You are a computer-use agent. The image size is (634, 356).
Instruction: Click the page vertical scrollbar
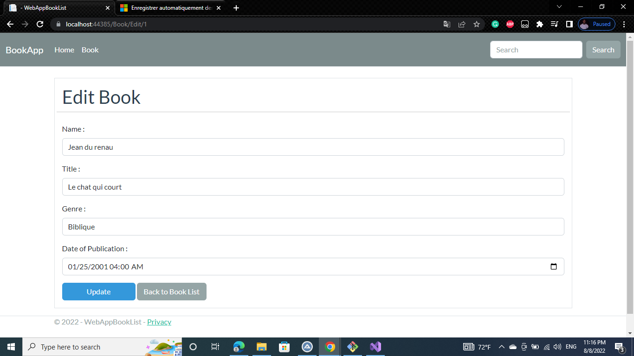(630, 176)
